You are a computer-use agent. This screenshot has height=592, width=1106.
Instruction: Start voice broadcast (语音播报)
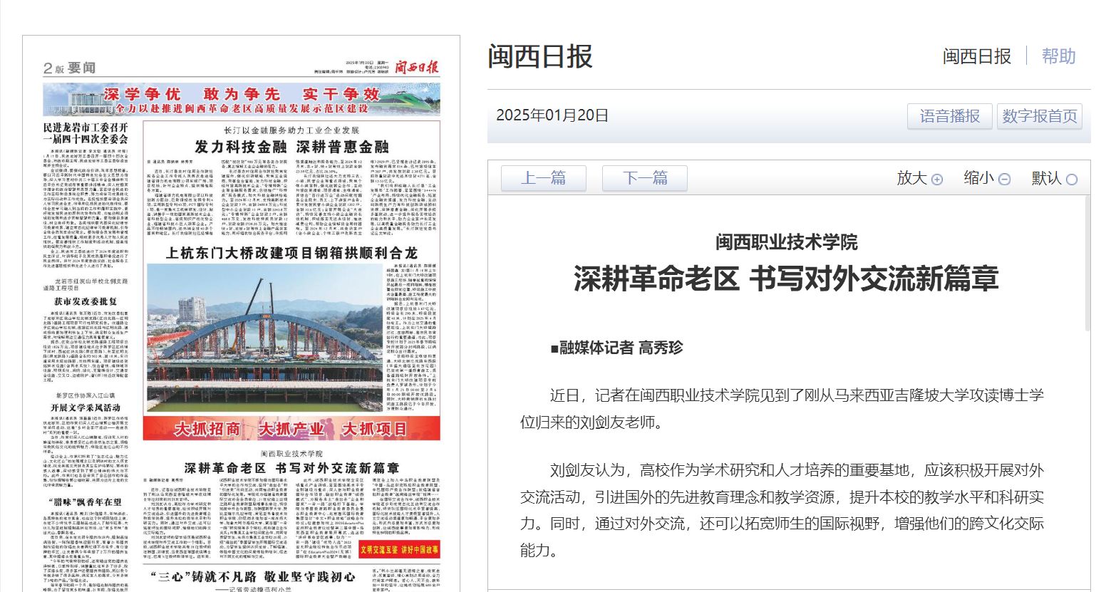click(x=949, y=116)
